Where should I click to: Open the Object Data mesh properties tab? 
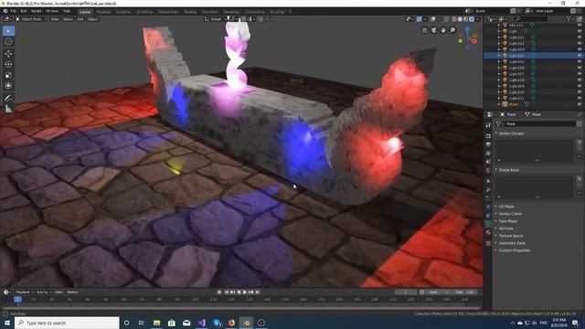pyautogui.click(x=488, y=223)
